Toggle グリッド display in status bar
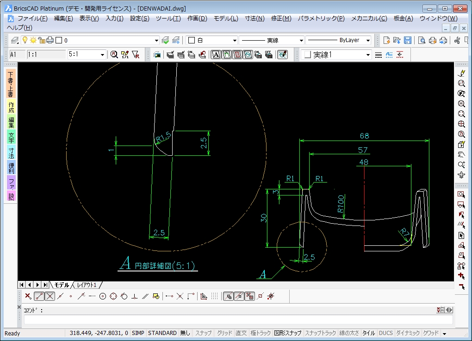Image resolution: width=472 pixels, height=341 pixels. [x=224, y=333]
